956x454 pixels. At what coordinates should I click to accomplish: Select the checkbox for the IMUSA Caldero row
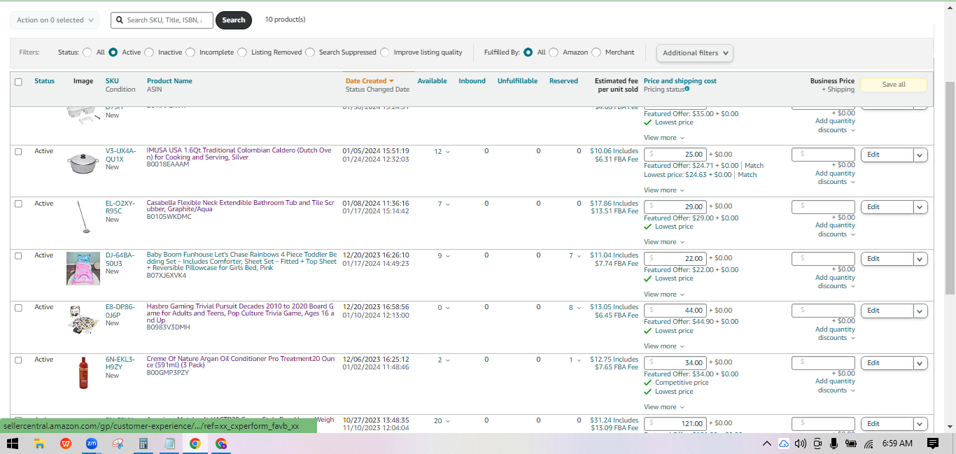click(x=18, y=151)
